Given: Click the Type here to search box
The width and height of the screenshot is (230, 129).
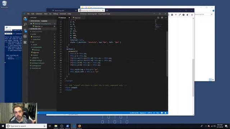Looking at the screenshot, I should (26, 126).
